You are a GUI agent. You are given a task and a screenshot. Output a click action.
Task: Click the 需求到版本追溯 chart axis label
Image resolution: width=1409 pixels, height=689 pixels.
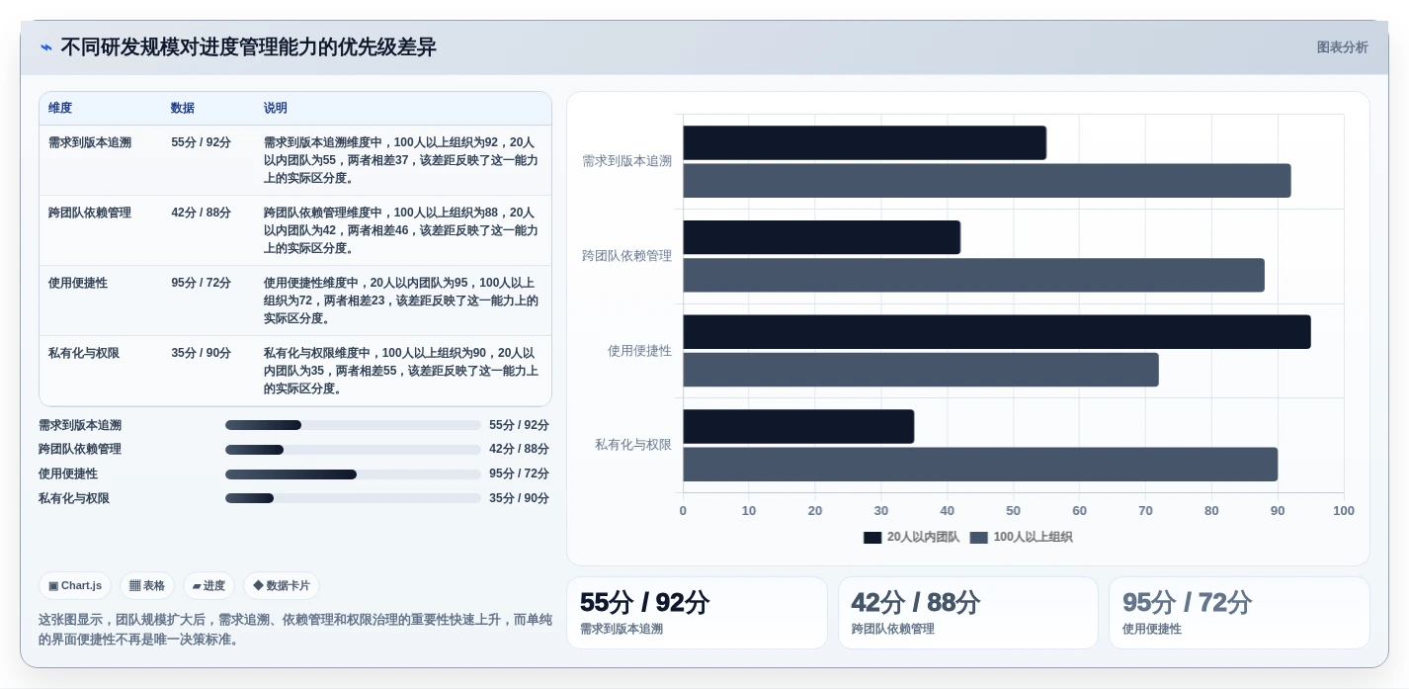point(626,161)
